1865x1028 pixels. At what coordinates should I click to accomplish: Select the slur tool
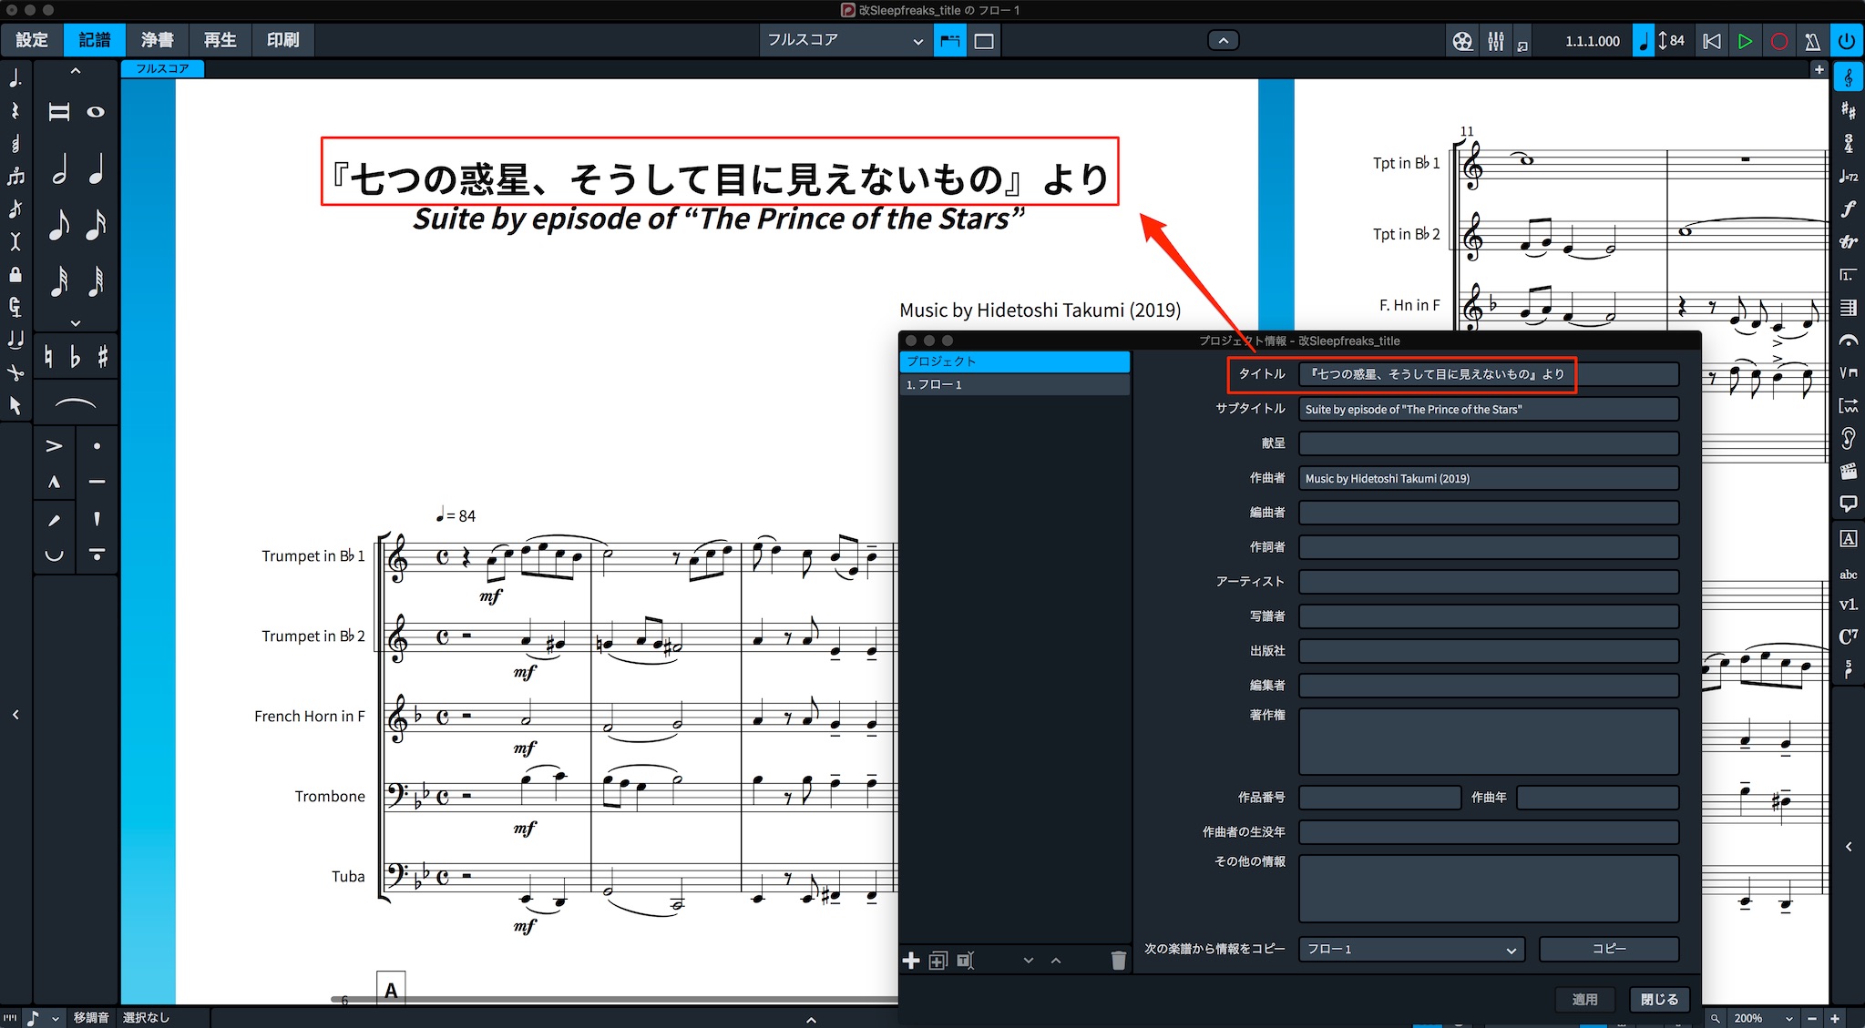click(x=76, y=403)
